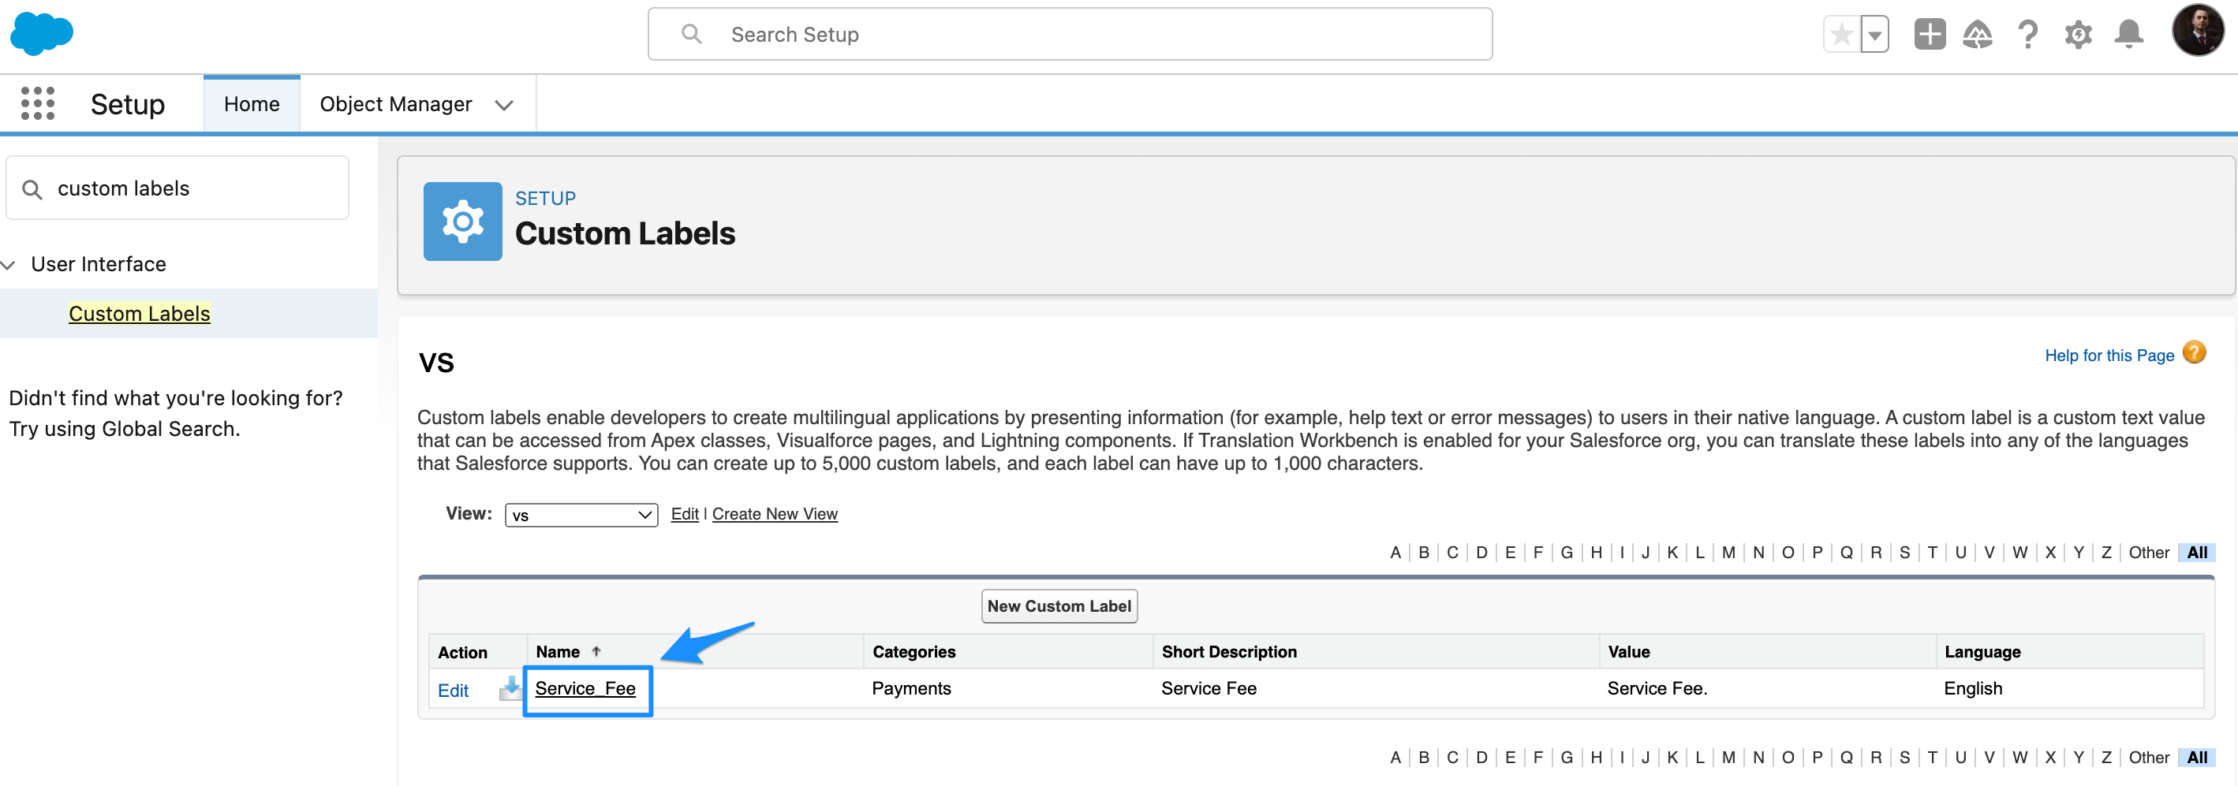Viewport: 2238px width, 786px height.
Task: Click the New Custom Label button
Action: pyautogui.click(x=1059, y=605)
